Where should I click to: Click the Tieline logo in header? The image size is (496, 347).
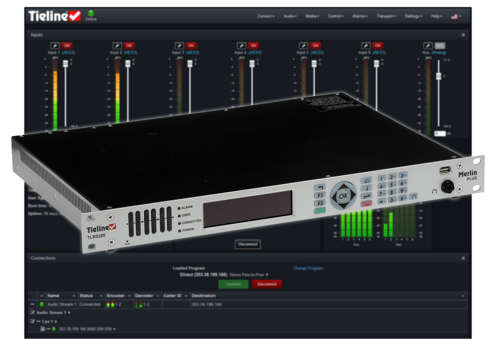55,16
